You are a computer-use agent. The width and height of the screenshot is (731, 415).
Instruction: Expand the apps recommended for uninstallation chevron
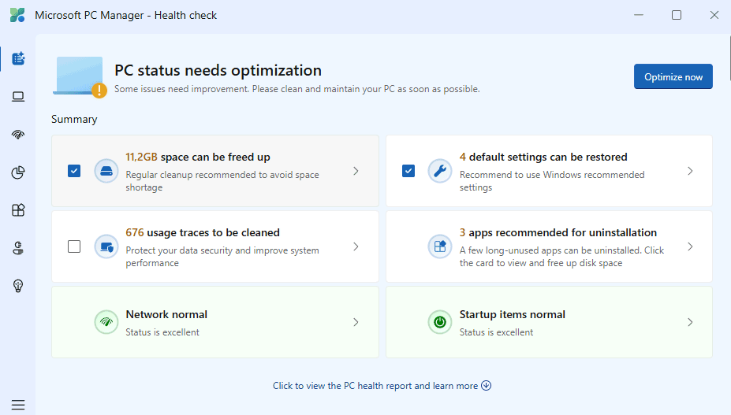coord(690,246)
